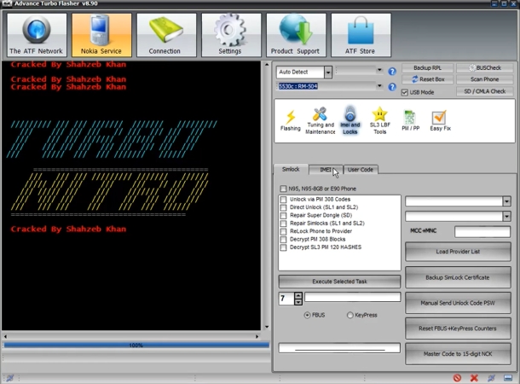
Task: Open the ATF Store
Action: coord(361,35)
